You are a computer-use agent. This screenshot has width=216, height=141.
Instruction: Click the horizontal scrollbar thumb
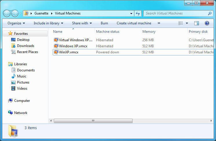(93, 121)
